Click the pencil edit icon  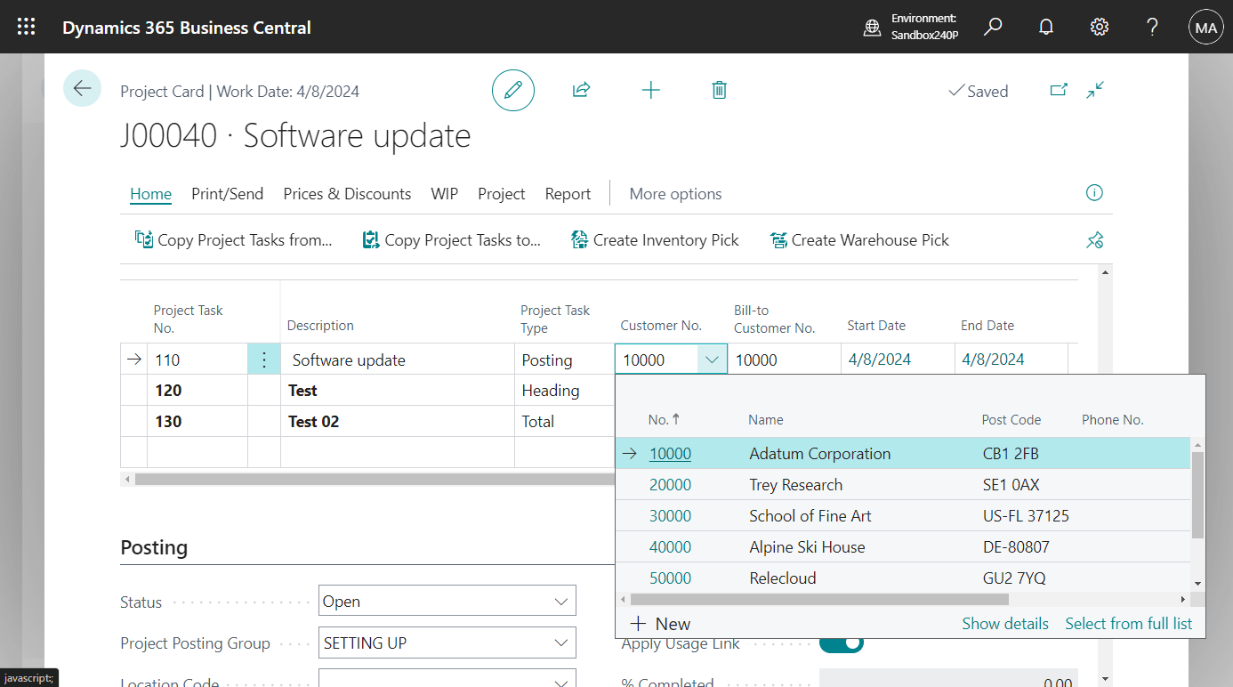[513, 90]
